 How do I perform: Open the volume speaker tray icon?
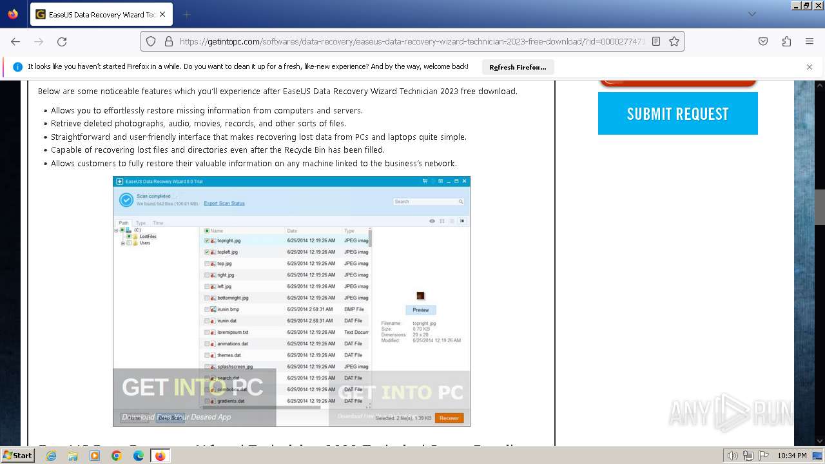733,456
